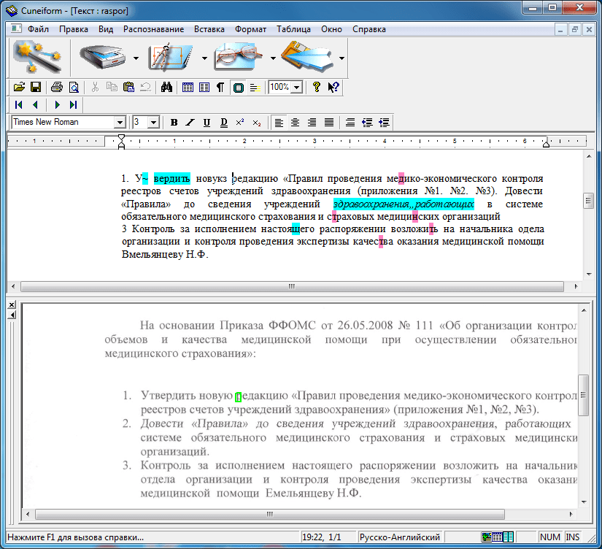Decrease paragraph indent
This screenshot has height=549, width=602.
[x=367, y=123]
